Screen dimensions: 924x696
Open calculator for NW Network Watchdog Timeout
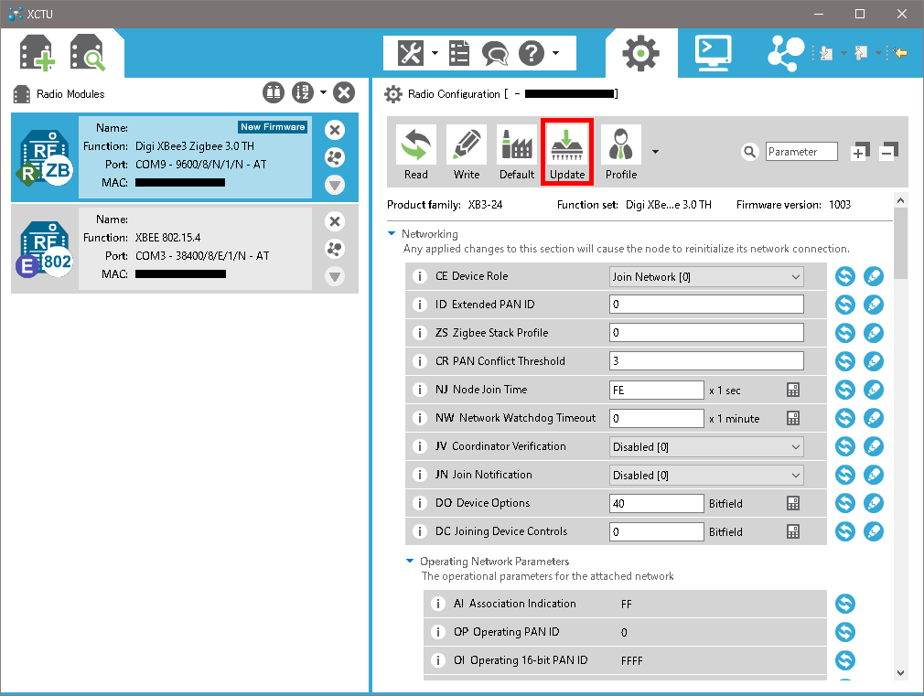click(x=793, y=418)
